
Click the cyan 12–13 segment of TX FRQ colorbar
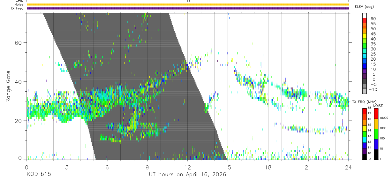pos(365,140)
